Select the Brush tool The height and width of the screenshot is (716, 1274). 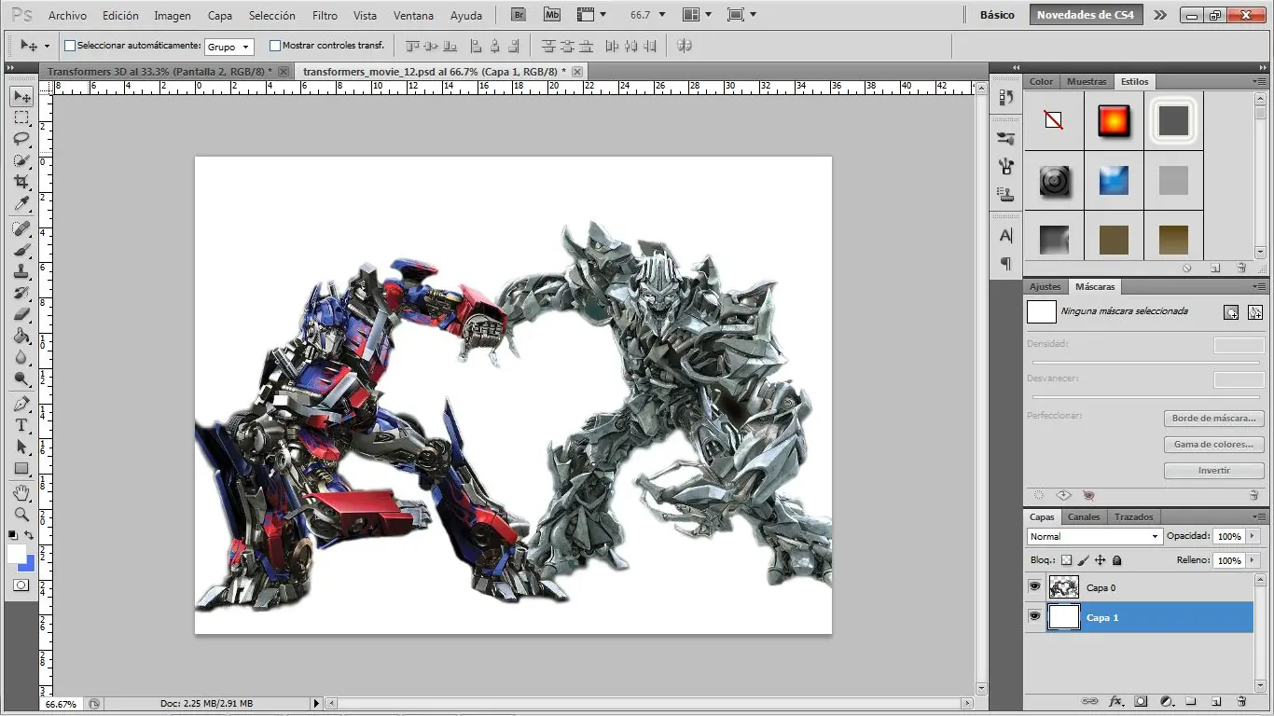(x=21, y=250)
